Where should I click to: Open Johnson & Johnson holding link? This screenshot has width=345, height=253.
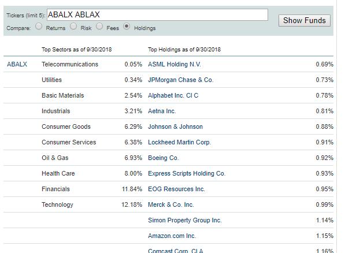point(175,127)
